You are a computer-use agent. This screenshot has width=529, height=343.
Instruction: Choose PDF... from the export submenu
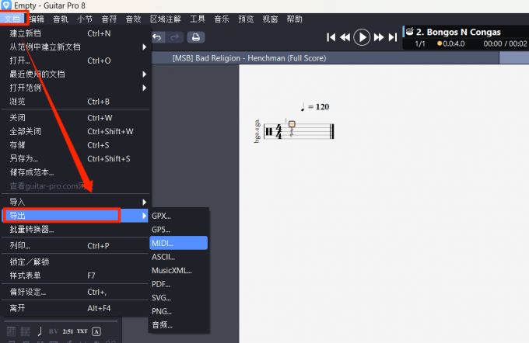coord(161,284)
